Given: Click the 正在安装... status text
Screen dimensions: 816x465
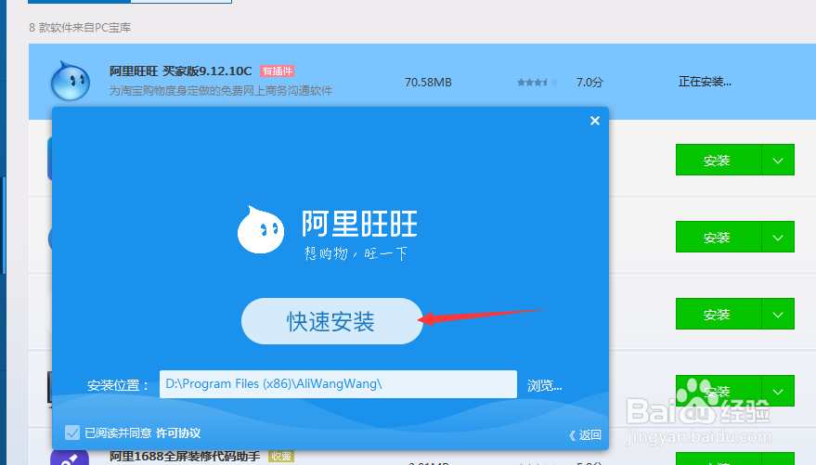Looking at the screenshot, I should pos(705,82).
